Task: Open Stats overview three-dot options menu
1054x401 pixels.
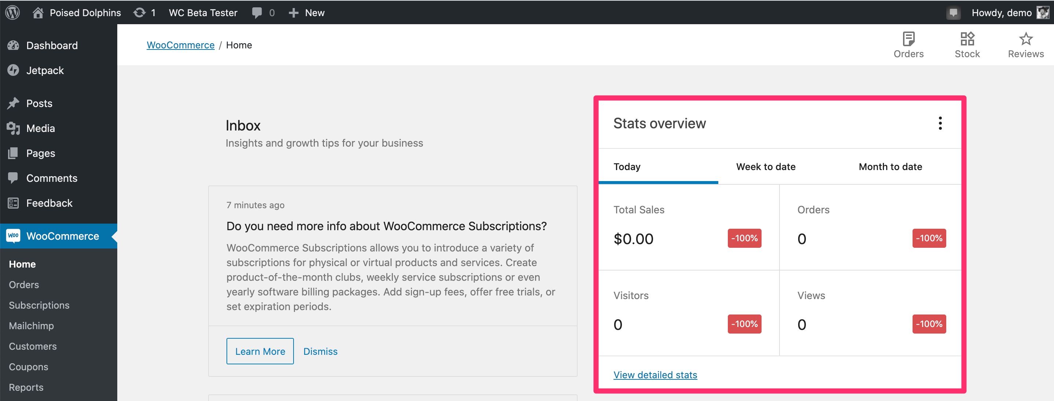Action: (x=940, y=123)
